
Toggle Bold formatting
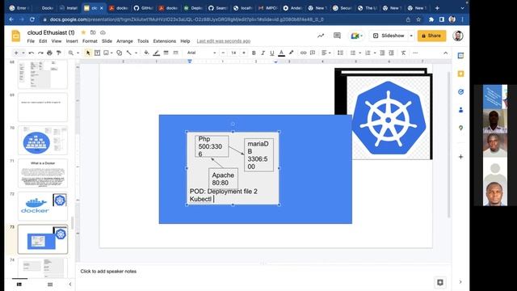(x=254, y=53)
